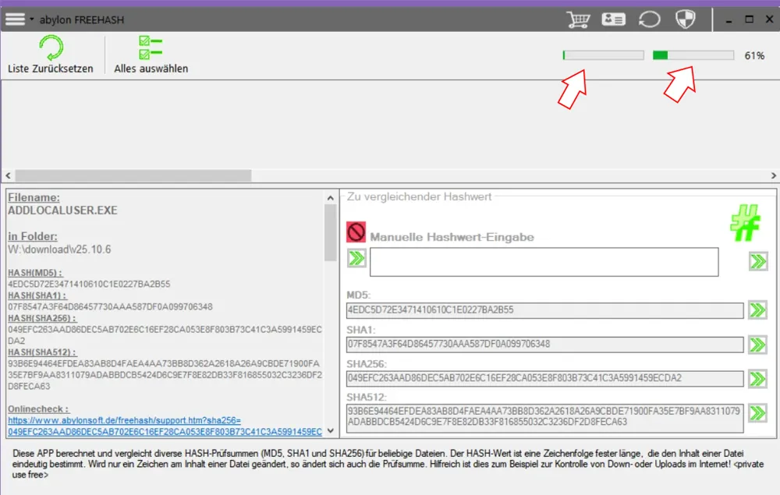Click the HASH(SHA256) label in details
This screenshot has height=495, width=780.
point(42,318)
